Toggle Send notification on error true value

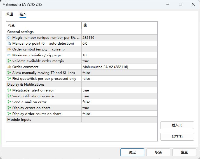[119, 96]
